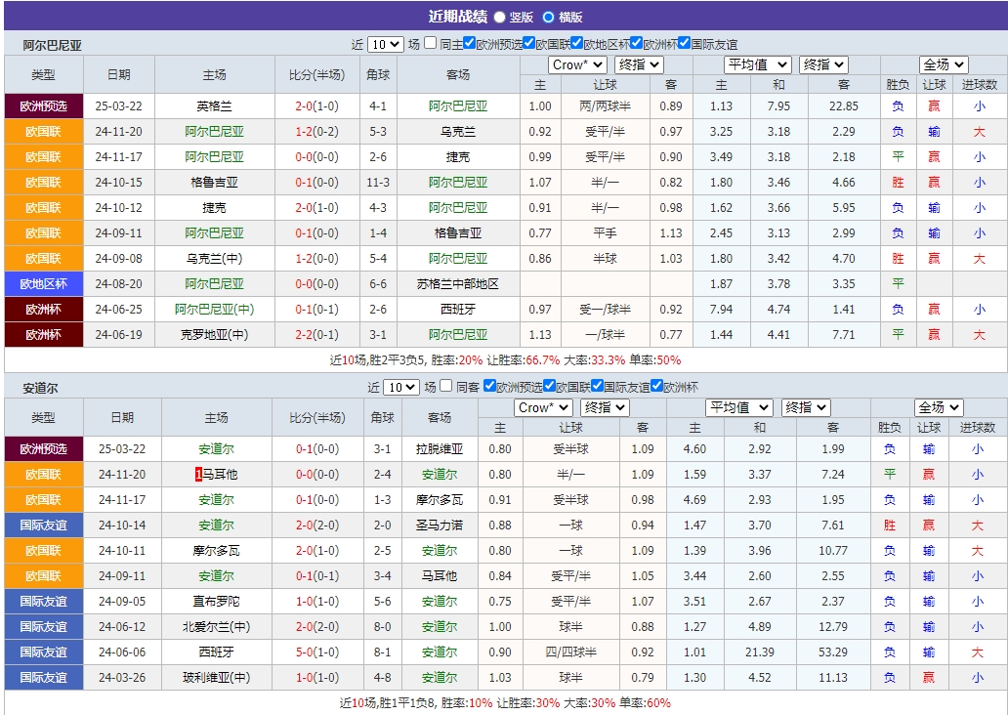Uncheck the 欧地区杯 competition checkbox
Screen dimensions: 1008x715
[576, 42]
